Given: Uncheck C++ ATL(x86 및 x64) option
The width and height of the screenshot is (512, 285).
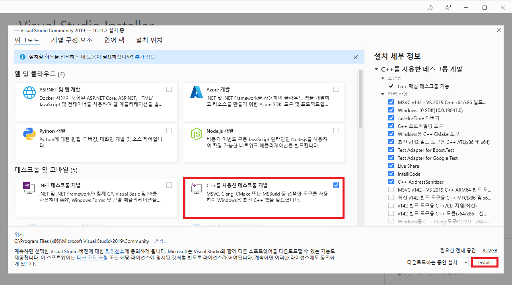Looking at the screenshot, I should (391, 142).
